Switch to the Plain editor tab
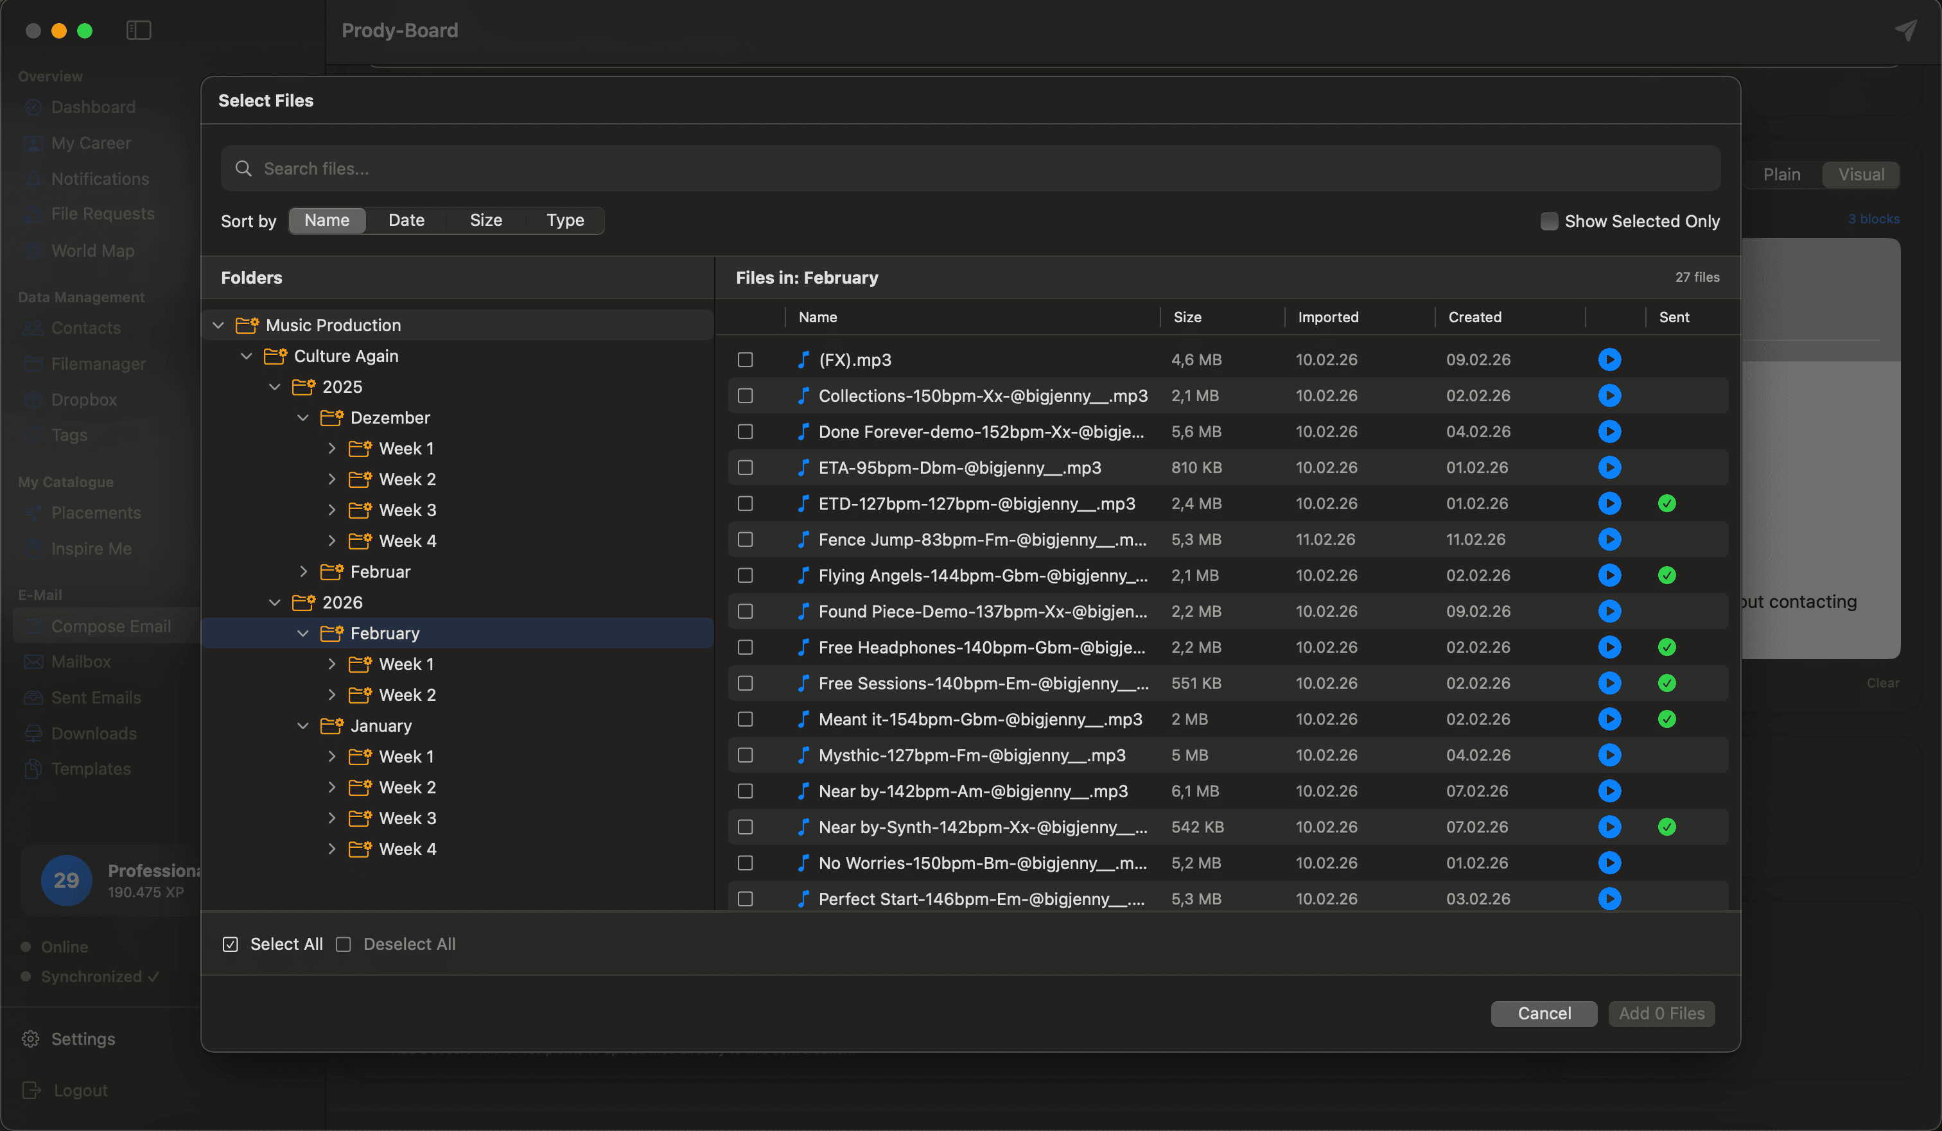 [x=1781, y=174]
